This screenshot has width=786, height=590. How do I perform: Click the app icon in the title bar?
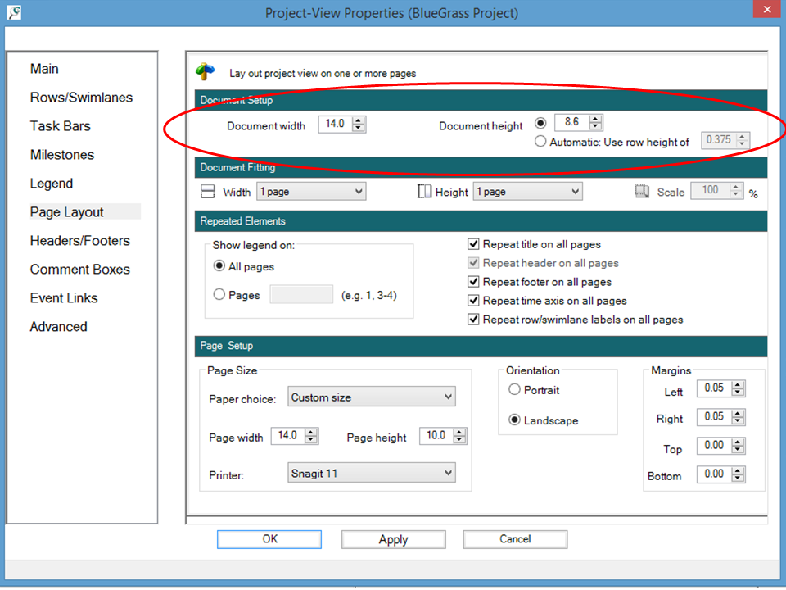14,12
